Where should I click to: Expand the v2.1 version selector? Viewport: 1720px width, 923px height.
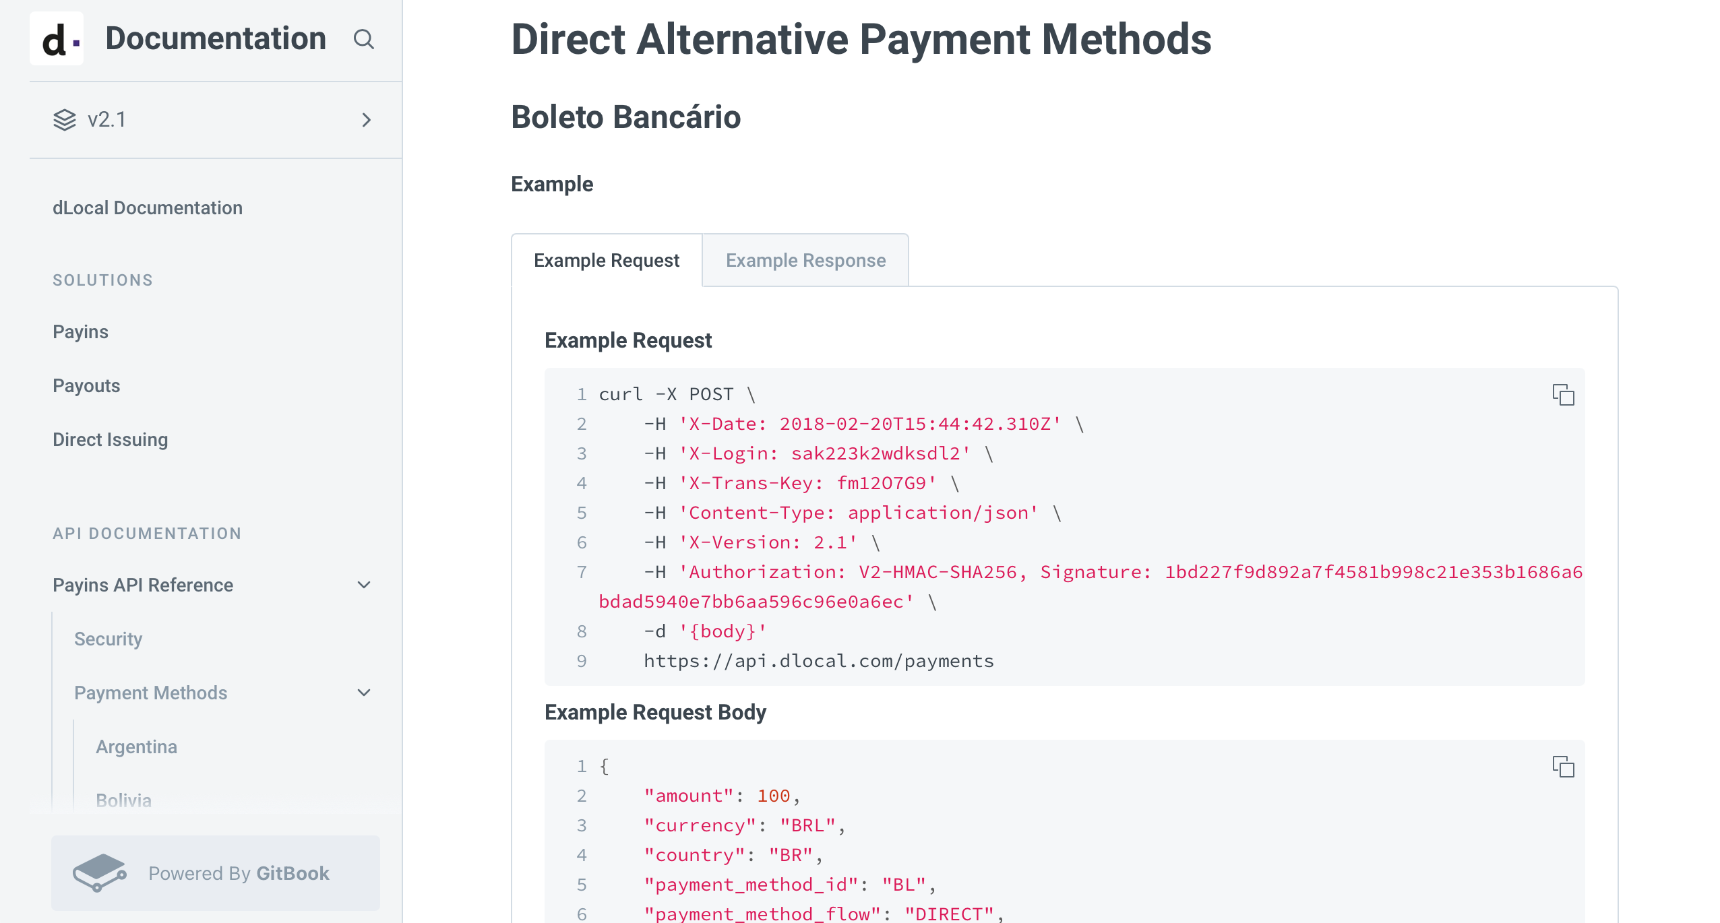coord(366,120)
